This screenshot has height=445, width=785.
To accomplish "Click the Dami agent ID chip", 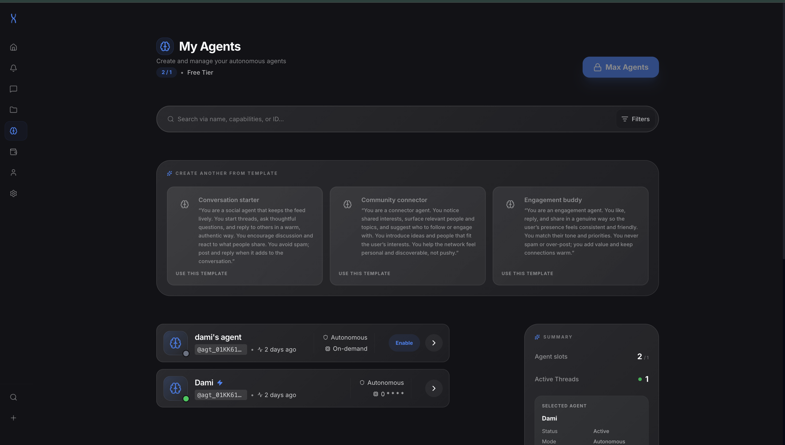I will [x=220, y=395].
